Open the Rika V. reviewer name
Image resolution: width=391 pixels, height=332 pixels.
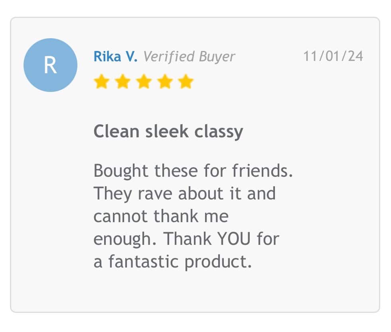[115, 56]
